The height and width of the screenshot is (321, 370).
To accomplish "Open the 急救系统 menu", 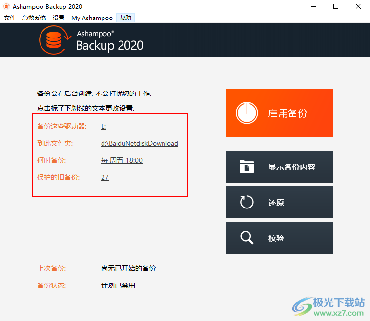I will (34, 18).
